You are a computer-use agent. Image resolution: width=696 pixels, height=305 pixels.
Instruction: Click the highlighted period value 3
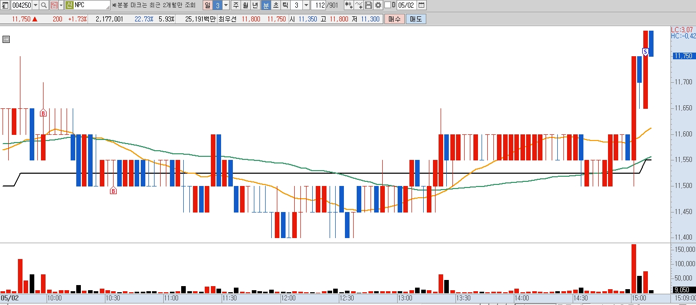pos(217,5)
